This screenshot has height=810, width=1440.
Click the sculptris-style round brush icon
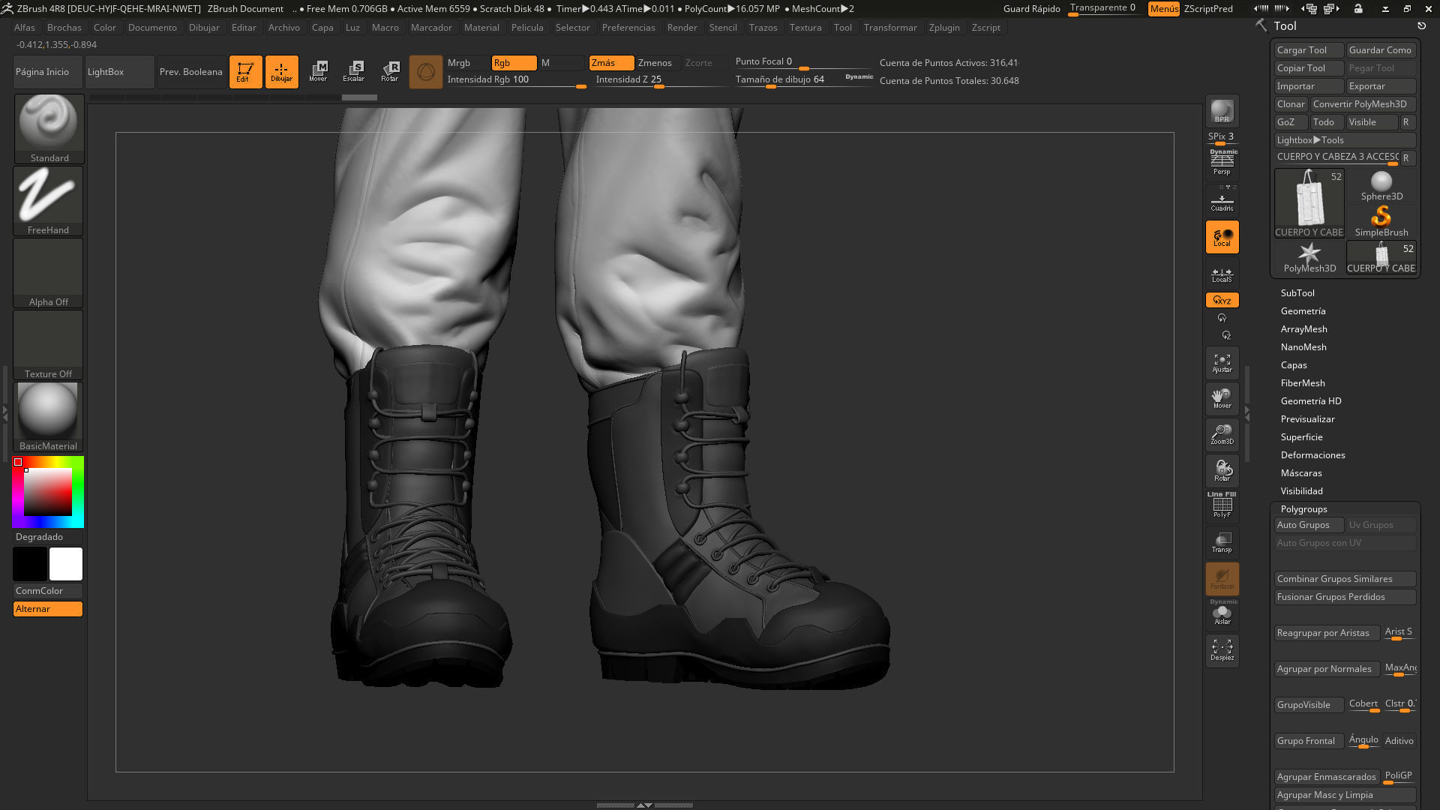click(426, 71)
